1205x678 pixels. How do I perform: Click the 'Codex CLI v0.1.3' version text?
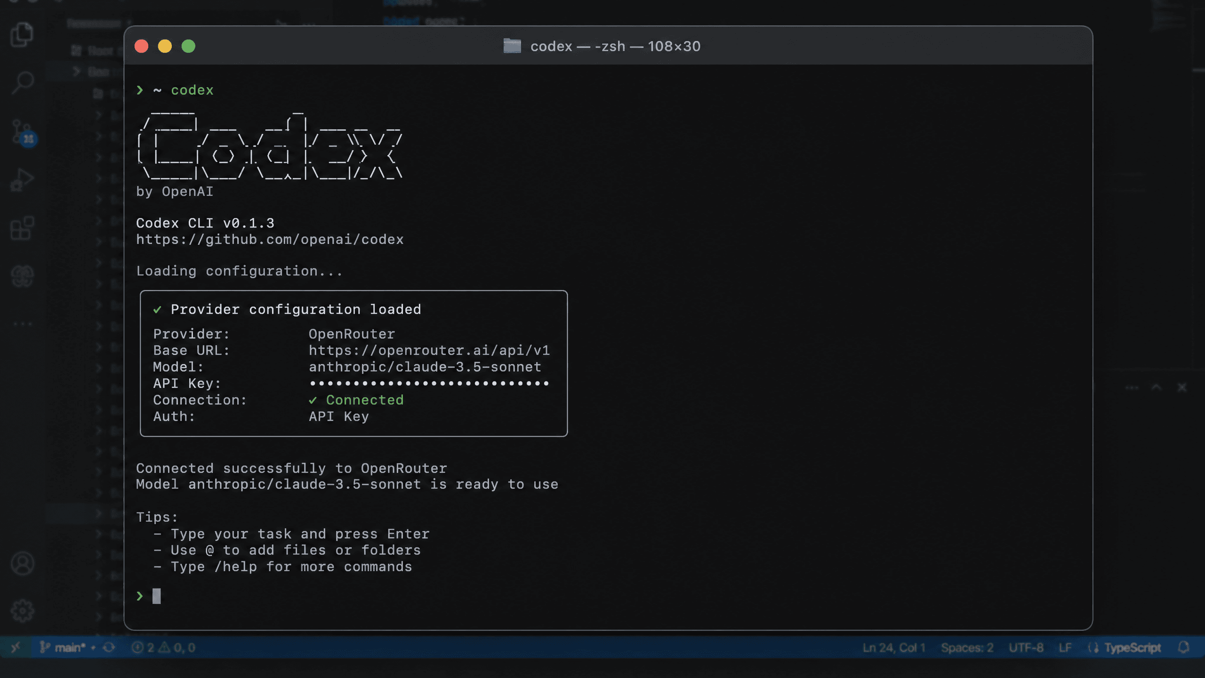tap(205, 223)
